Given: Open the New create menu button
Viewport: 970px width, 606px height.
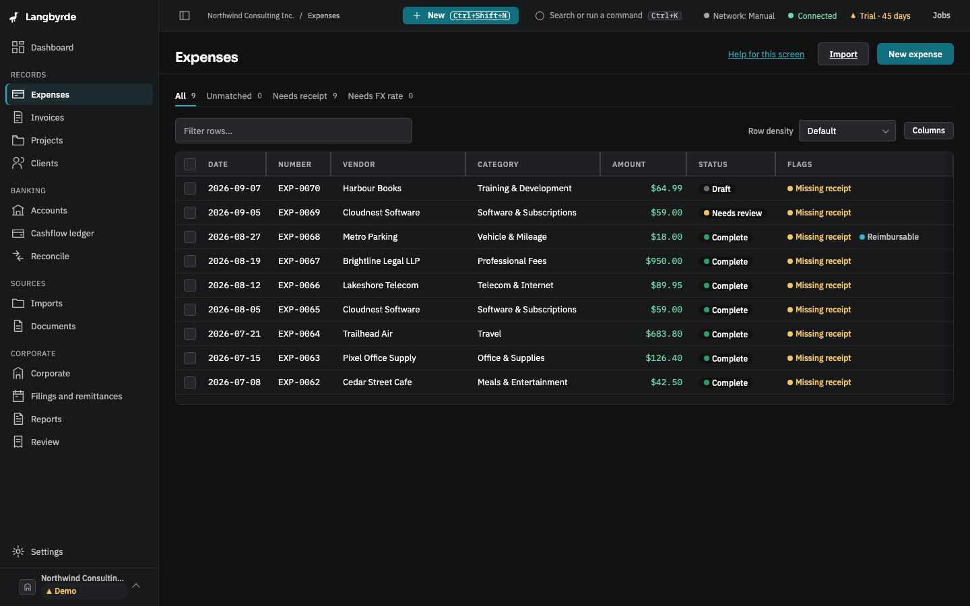Looking at the screenshot, I should 461,15.
